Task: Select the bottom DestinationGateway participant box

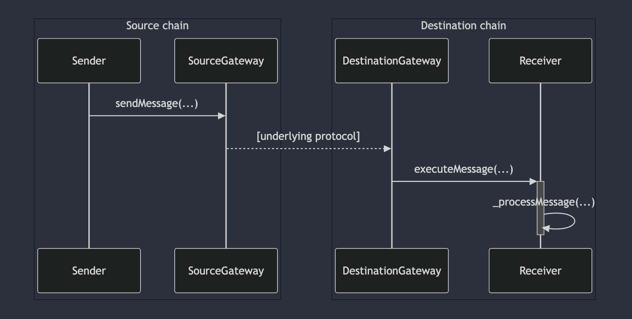Action: [x=391, y=271]
